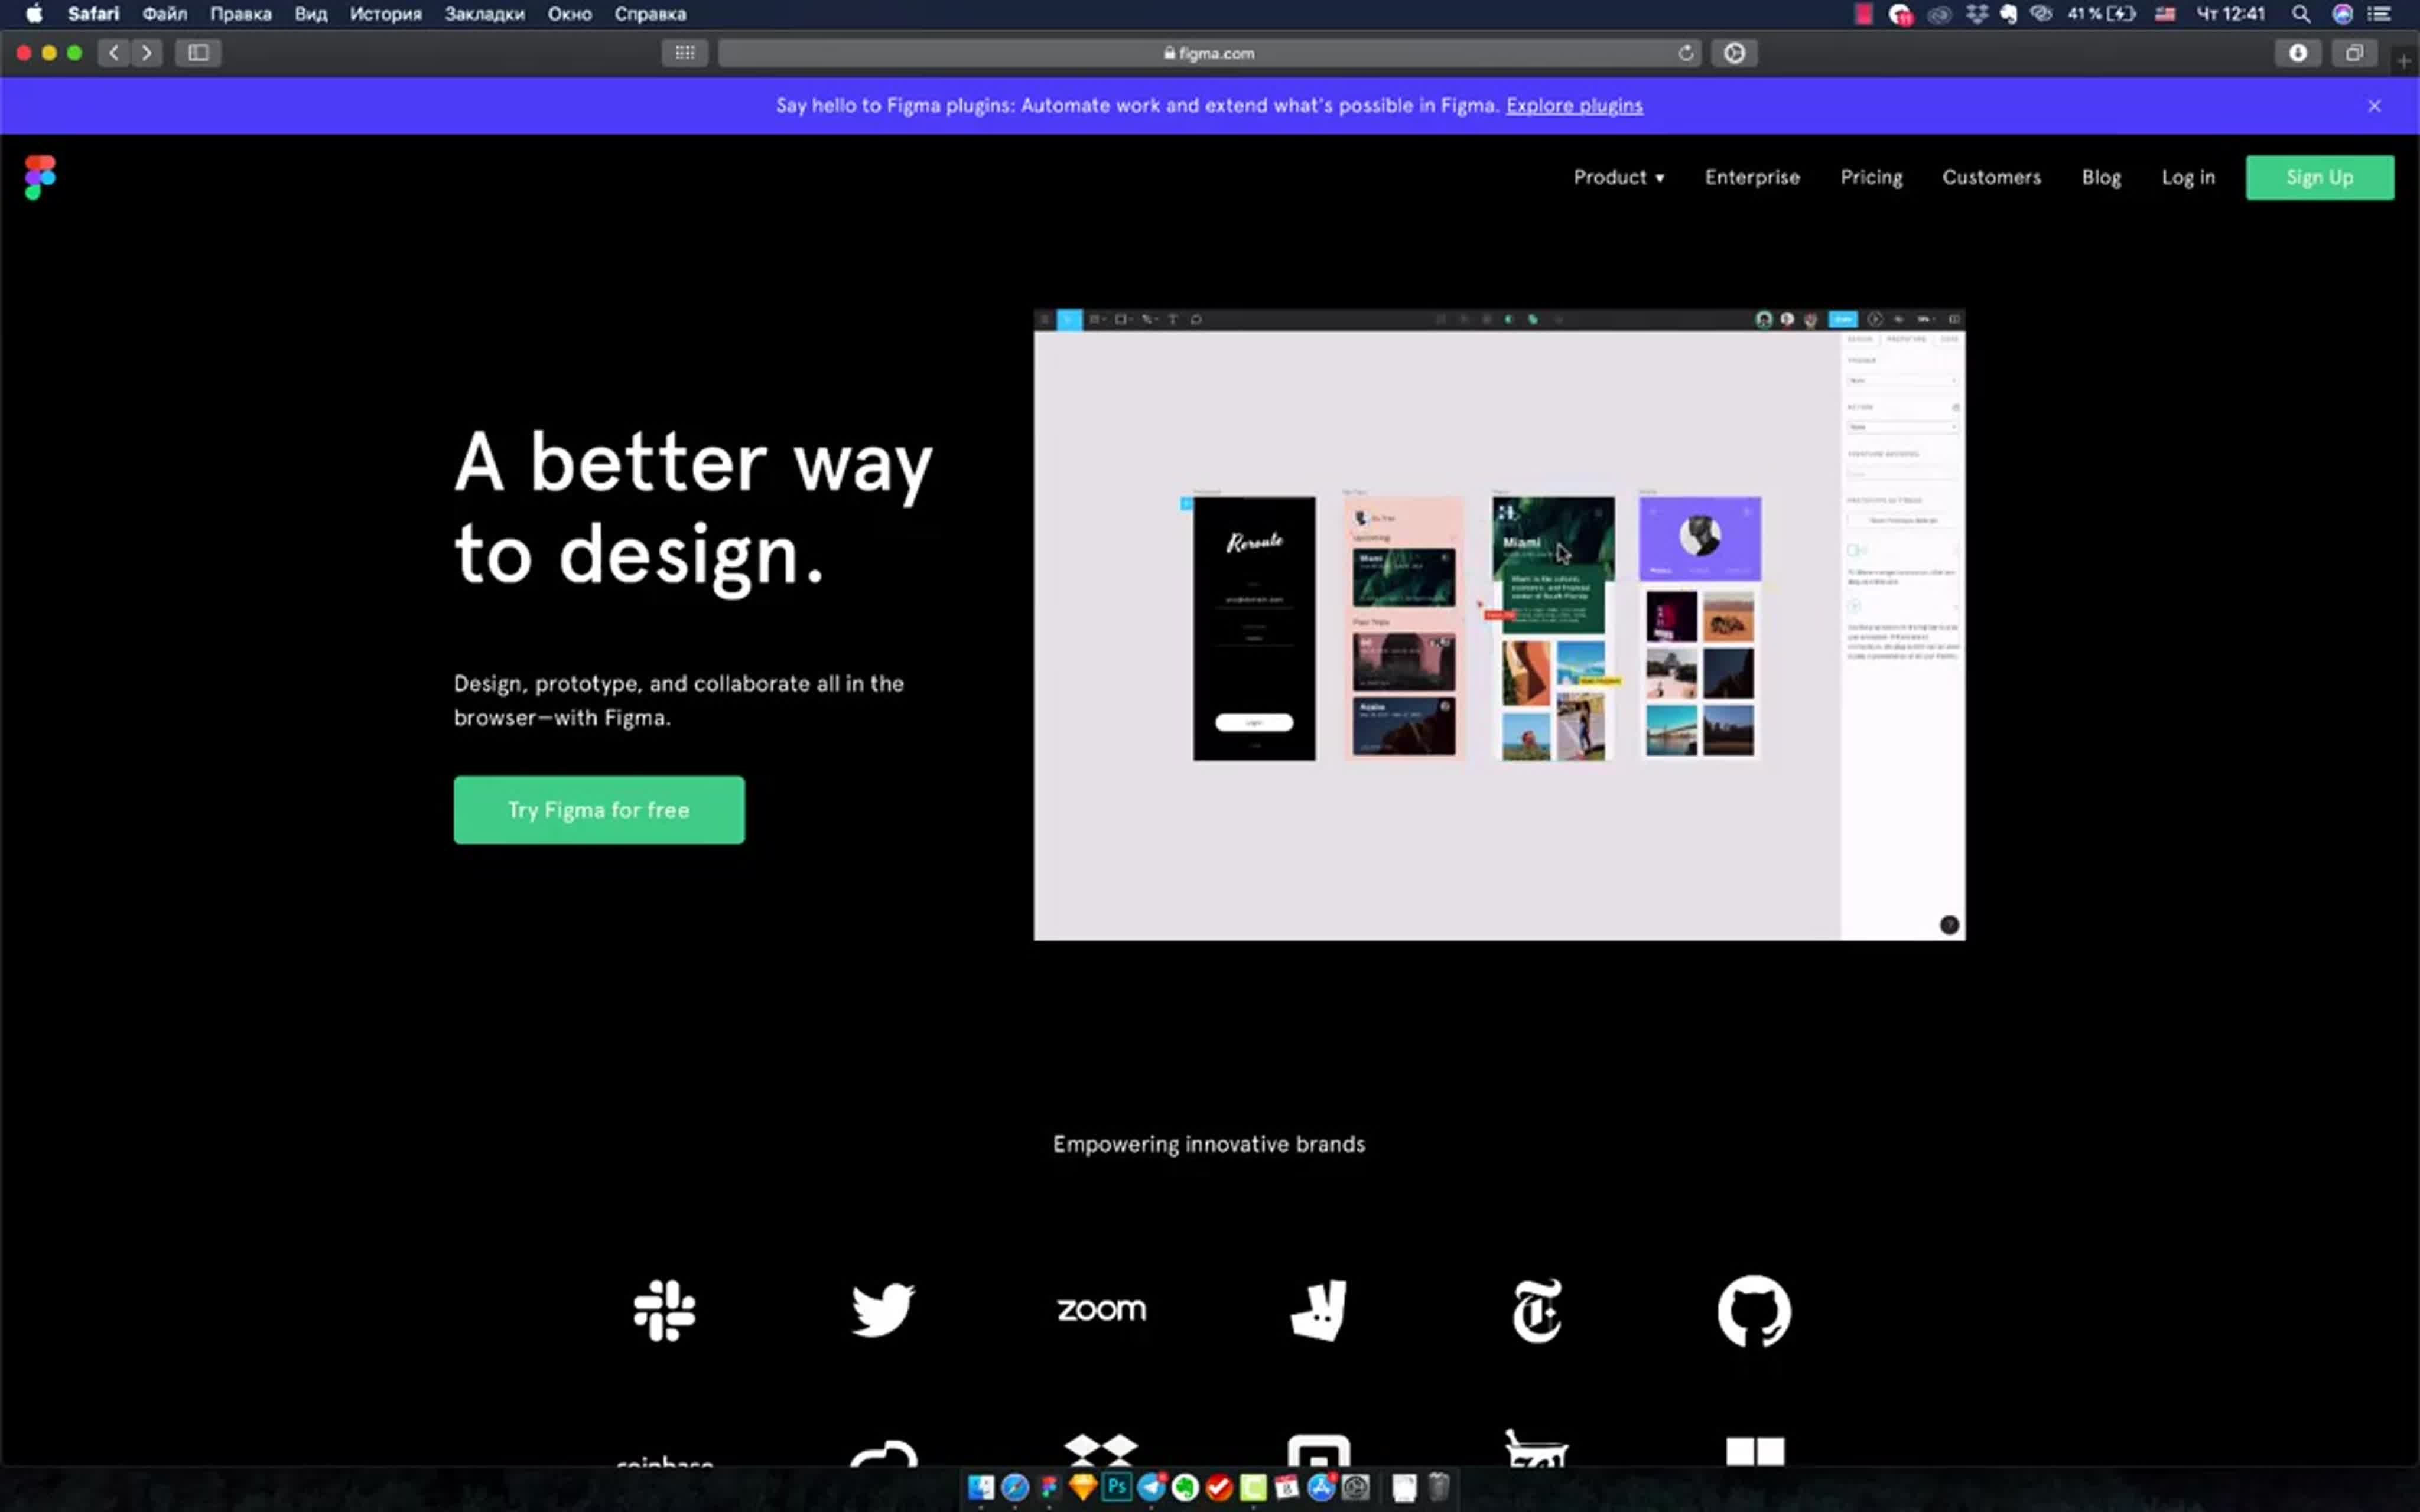Switch input source via US flag

click(2165, 14)
